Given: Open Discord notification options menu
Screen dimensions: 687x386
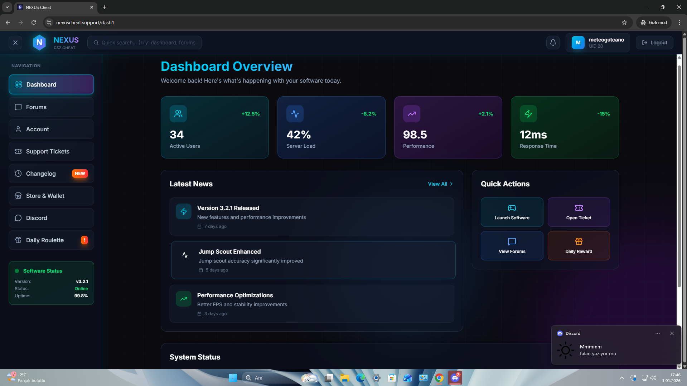Looking at the screenshot, I should pyautogui.click(x=658, y=333).
